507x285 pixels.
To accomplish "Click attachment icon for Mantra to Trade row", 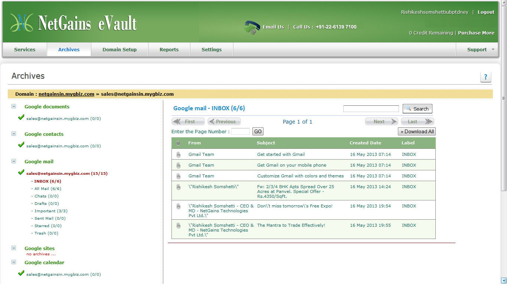I will (x=178, y=225).
